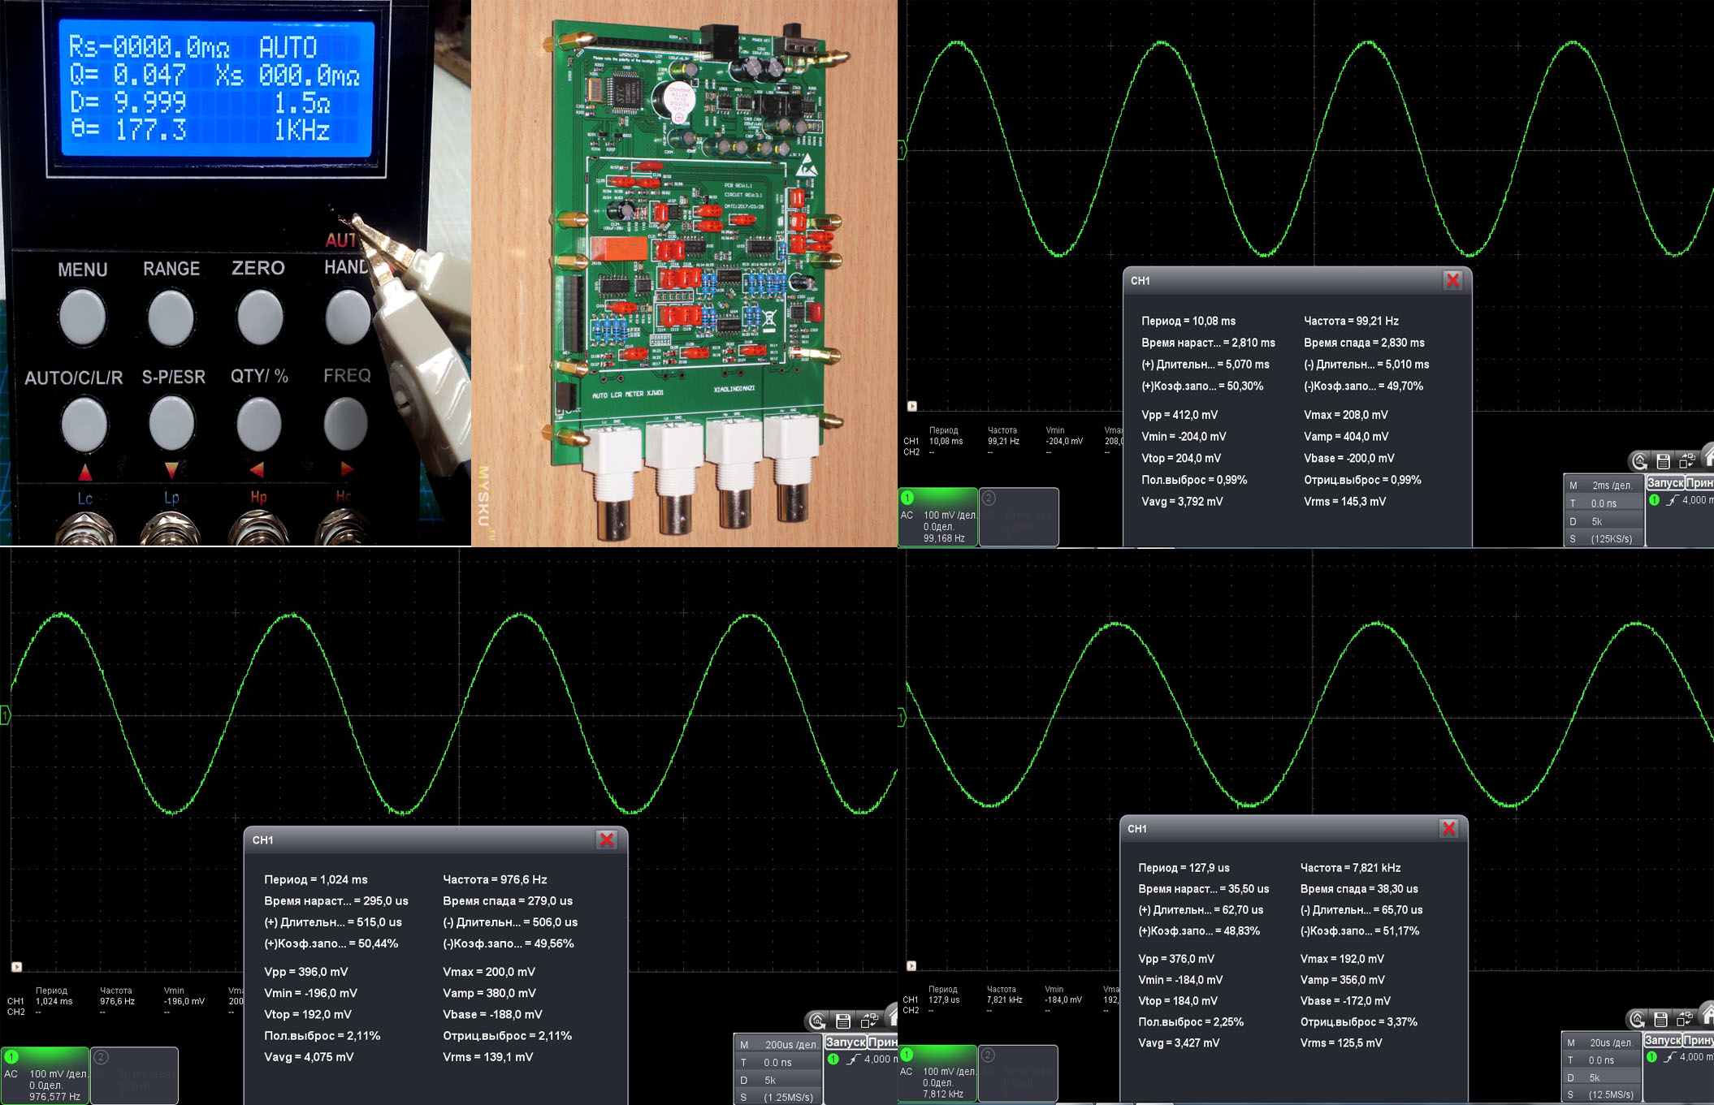
Task: Click the orange down arrow under the S-P/ESR button
Action: [x=171, y=469]
